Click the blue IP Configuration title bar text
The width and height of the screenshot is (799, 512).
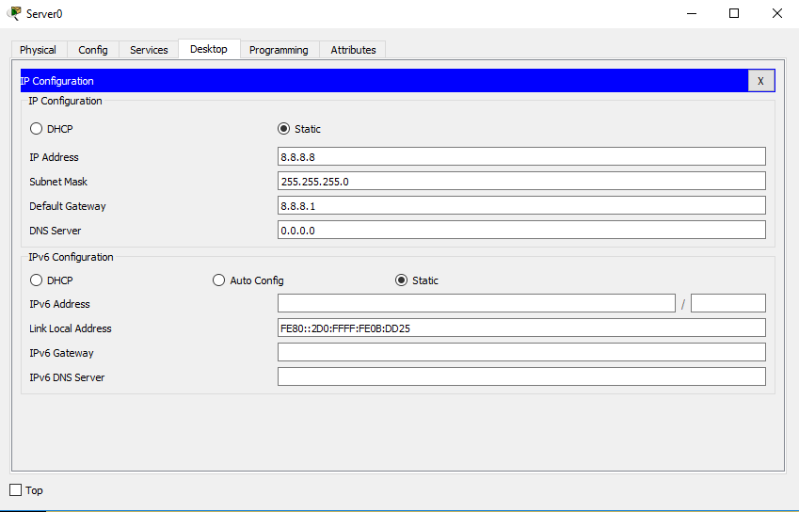click(x=57, y=81)
